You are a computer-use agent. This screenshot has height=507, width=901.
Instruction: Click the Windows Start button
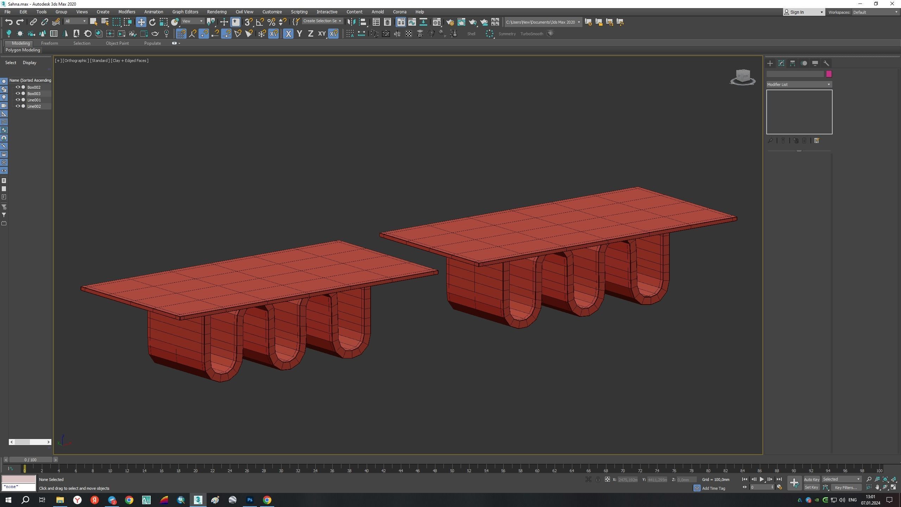8,500
